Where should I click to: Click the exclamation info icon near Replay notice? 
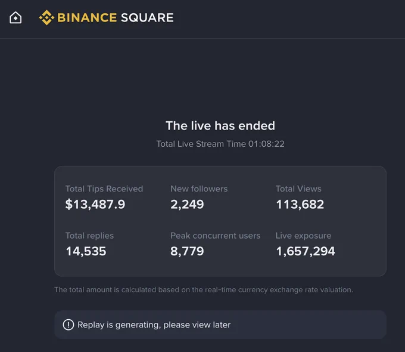click(x=68, y=325)
